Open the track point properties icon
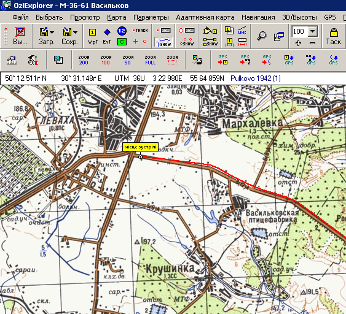This screenshot has width=346, height=314. tap(187, 31)
